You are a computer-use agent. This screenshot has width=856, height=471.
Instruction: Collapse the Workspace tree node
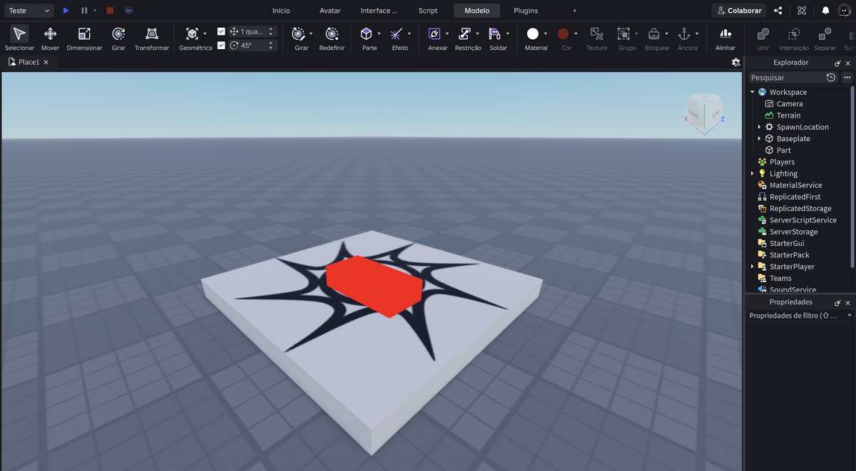753,92
